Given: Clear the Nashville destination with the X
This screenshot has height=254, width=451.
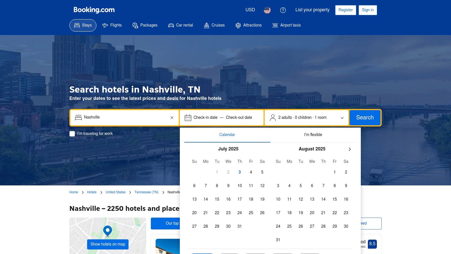Looking at the screenshot, I should click(x=172, y=118).
